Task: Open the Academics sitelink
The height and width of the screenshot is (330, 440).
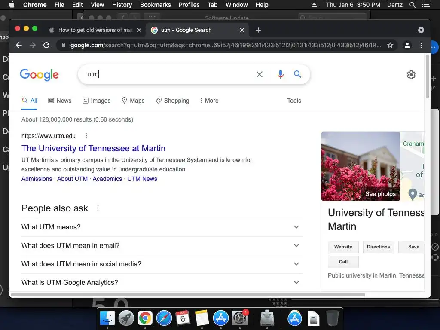Action: (107, 179)
